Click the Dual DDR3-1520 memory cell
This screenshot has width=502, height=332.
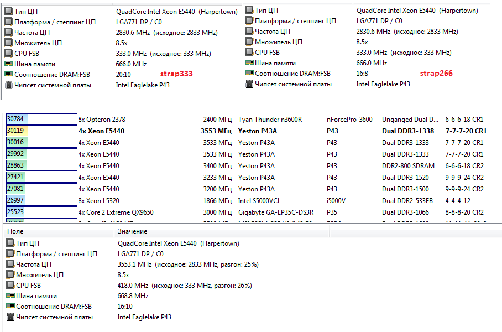[405, 178]
